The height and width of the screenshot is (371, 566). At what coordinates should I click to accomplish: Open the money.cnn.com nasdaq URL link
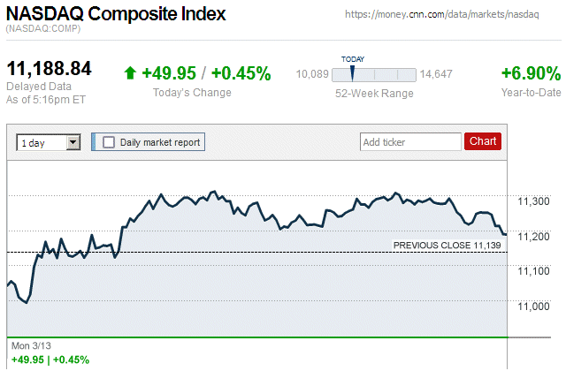point(452,15)
